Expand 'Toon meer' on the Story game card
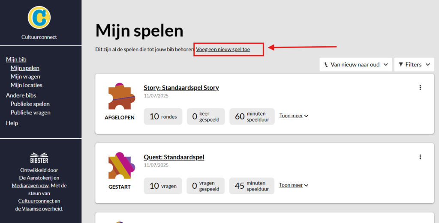439x223 pixels. click(294, 116)
